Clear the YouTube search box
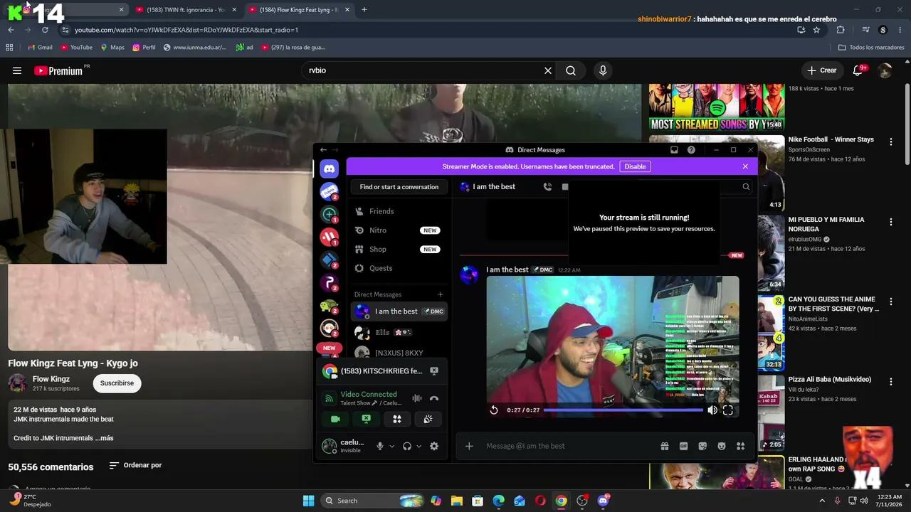 click(x=548, y=70)
